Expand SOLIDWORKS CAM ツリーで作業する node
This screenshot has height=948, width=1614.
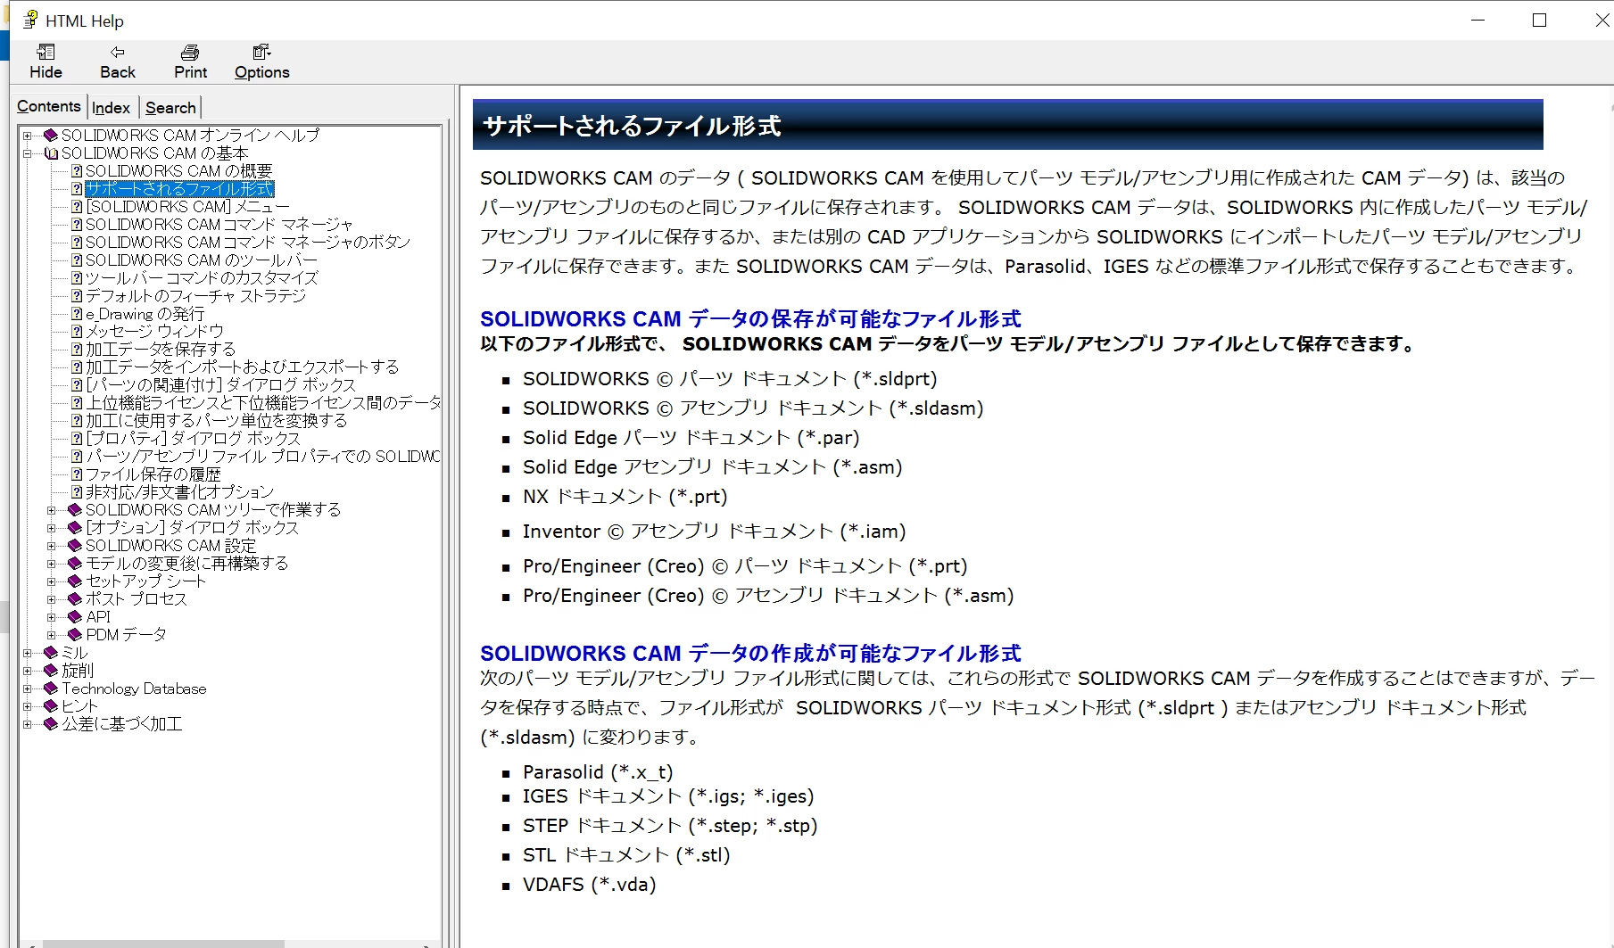click(52, 510)
